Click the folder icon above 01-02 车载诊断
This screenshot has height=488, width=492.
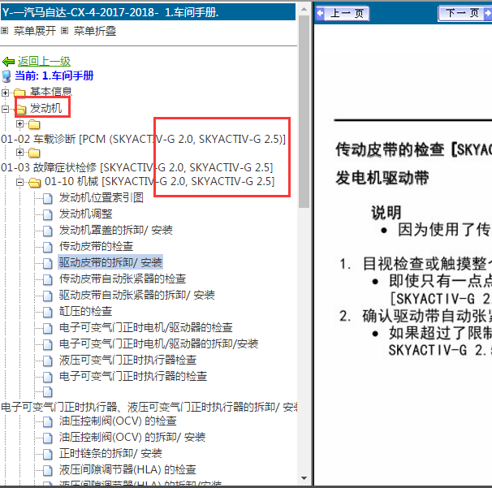click(x=34, y=124)
